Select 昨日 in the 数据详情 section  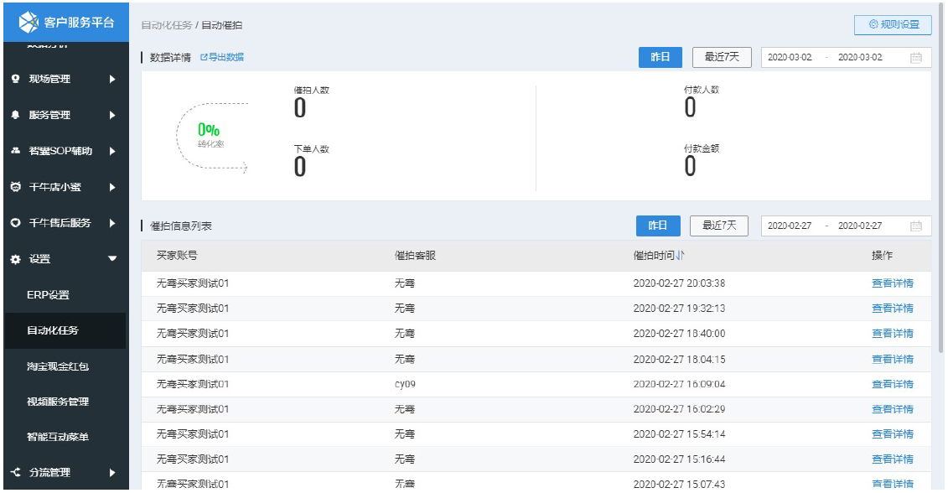coord(660,58)
